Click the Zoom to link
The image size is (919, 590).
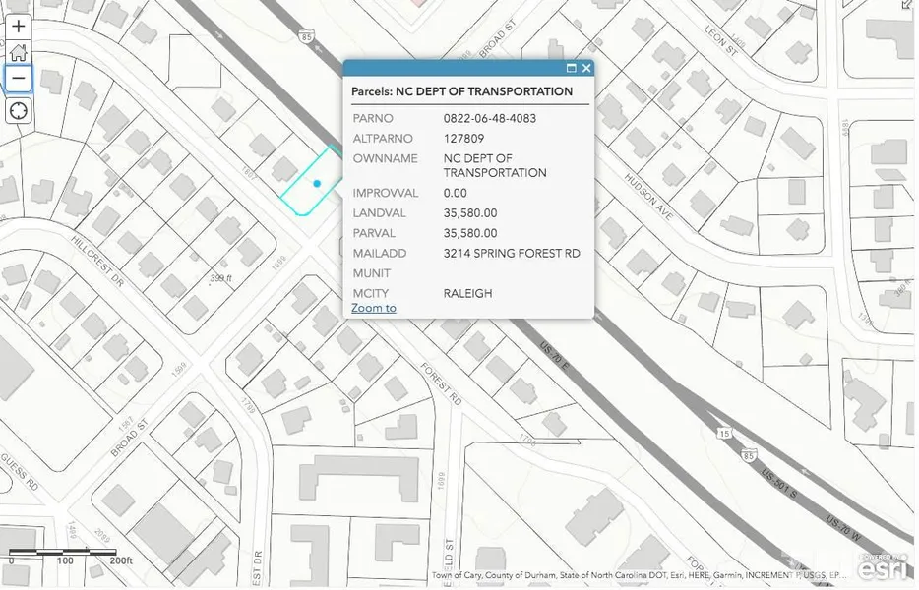pos(374,309)
